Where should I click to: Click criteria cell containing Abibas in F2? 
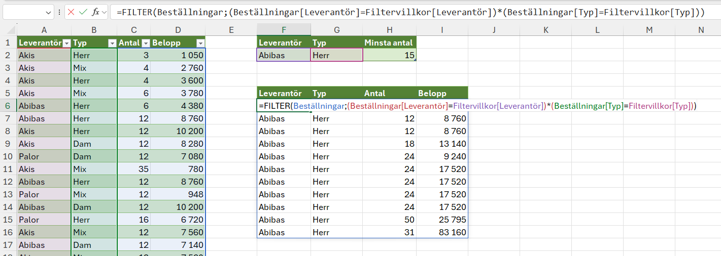coord(284,55)
